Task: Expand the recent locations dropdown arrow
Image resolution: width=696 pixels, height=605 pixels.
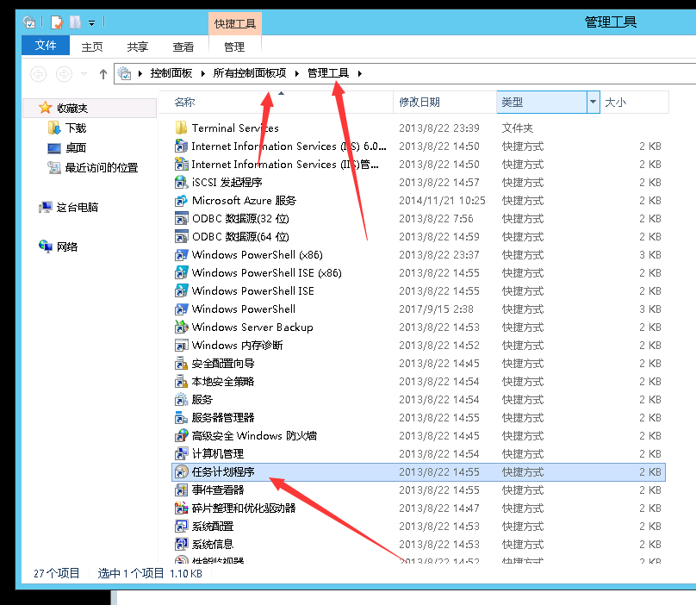Action: coord(84,74)
